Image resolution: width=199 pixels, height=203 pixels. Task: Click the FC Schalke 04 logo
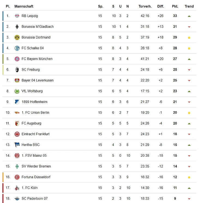click(x=17, y=48)
